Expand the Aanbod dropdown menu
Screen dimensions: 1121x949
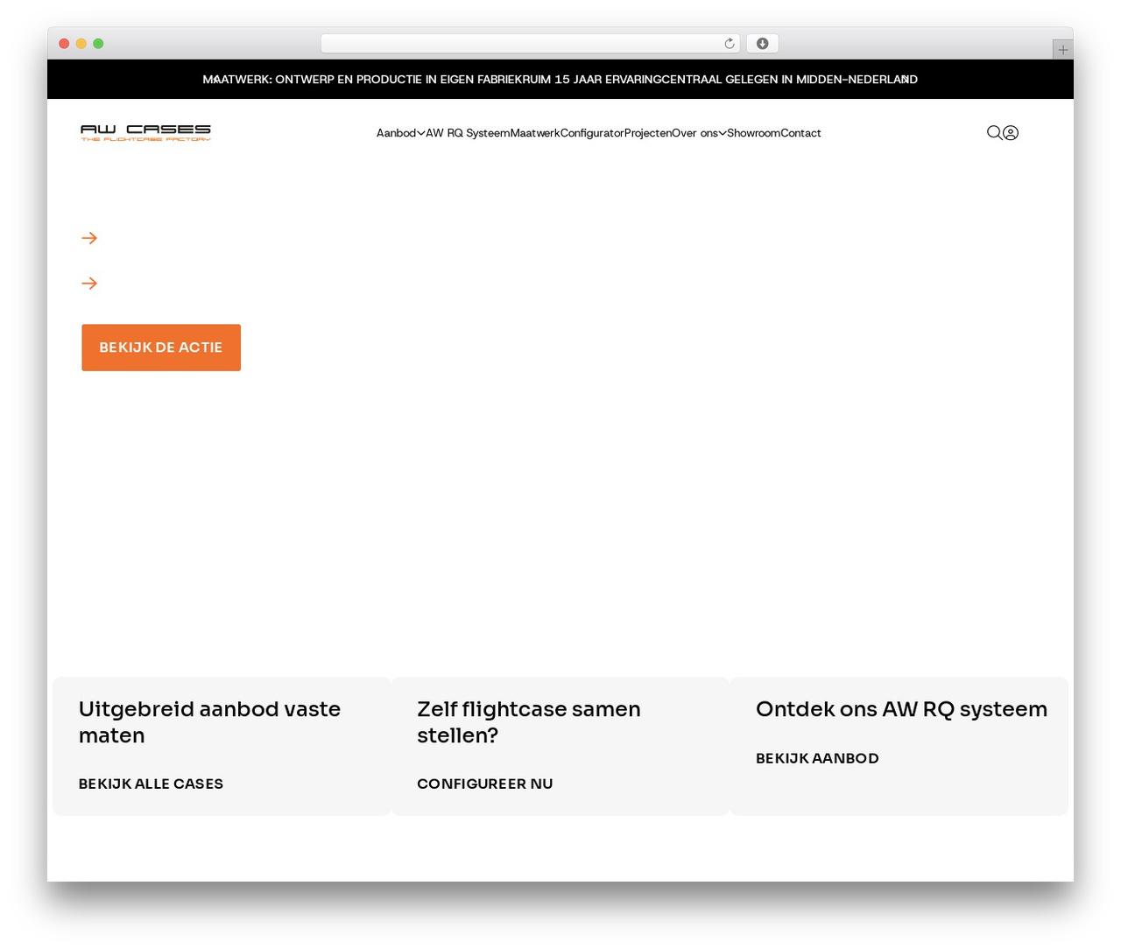(x=401, y=133)
